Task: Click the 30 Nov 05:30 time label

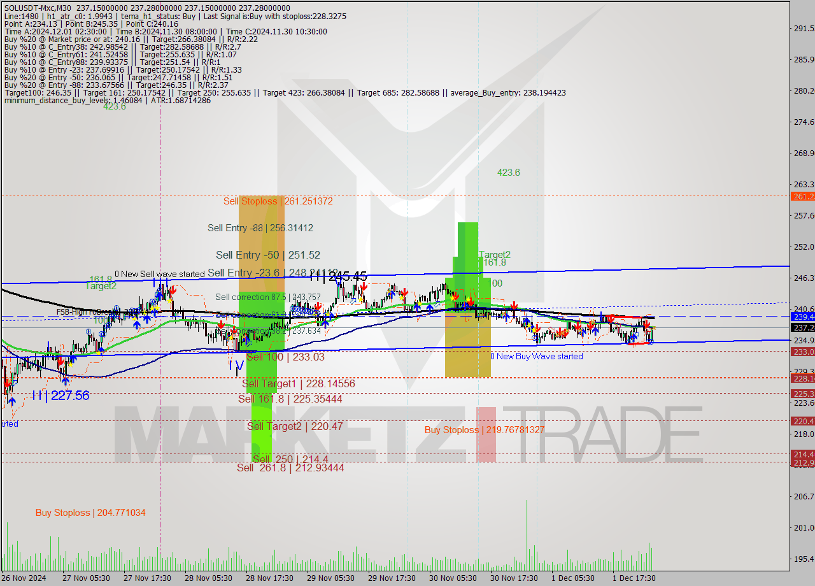Action: pyautogui.click(x=453, y=578)
